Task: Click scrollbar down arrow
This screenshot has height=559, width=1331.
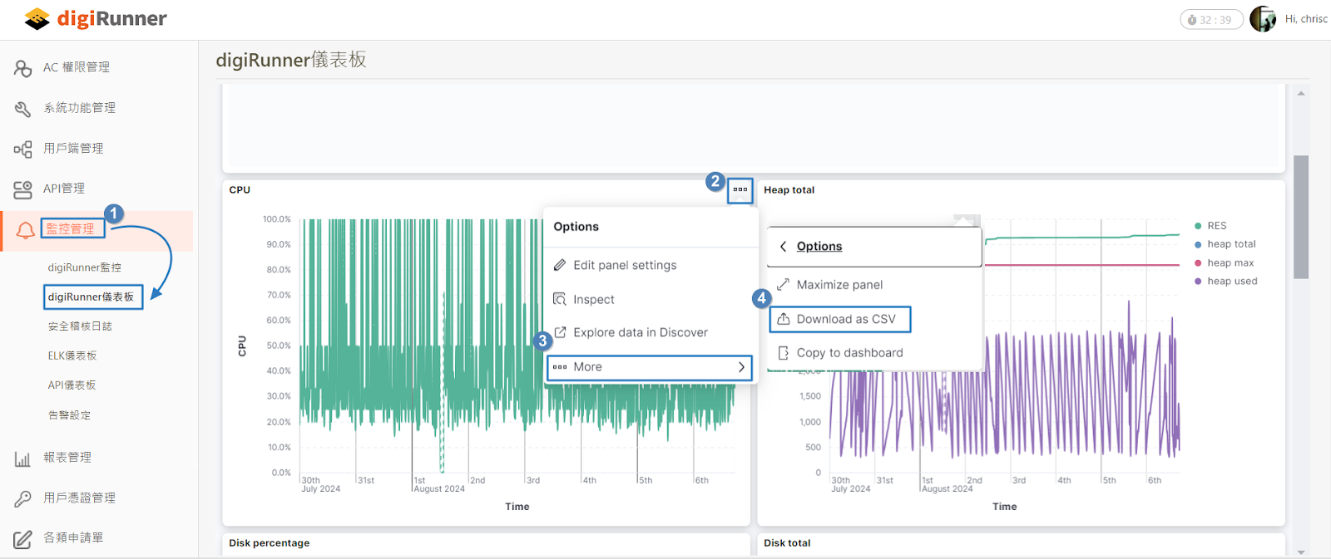Action: (x=1301, y=552)
